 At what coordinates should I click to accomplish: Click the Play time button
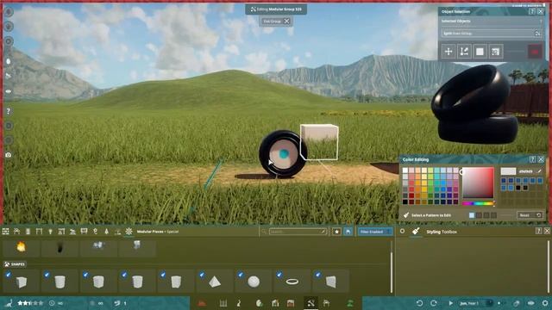450,303
